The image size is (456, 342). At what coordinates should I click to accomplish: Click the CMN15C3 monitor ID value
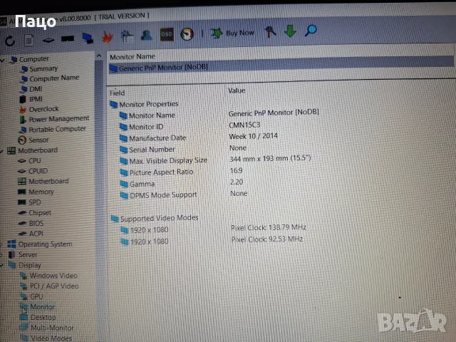(x=244, y=125)
